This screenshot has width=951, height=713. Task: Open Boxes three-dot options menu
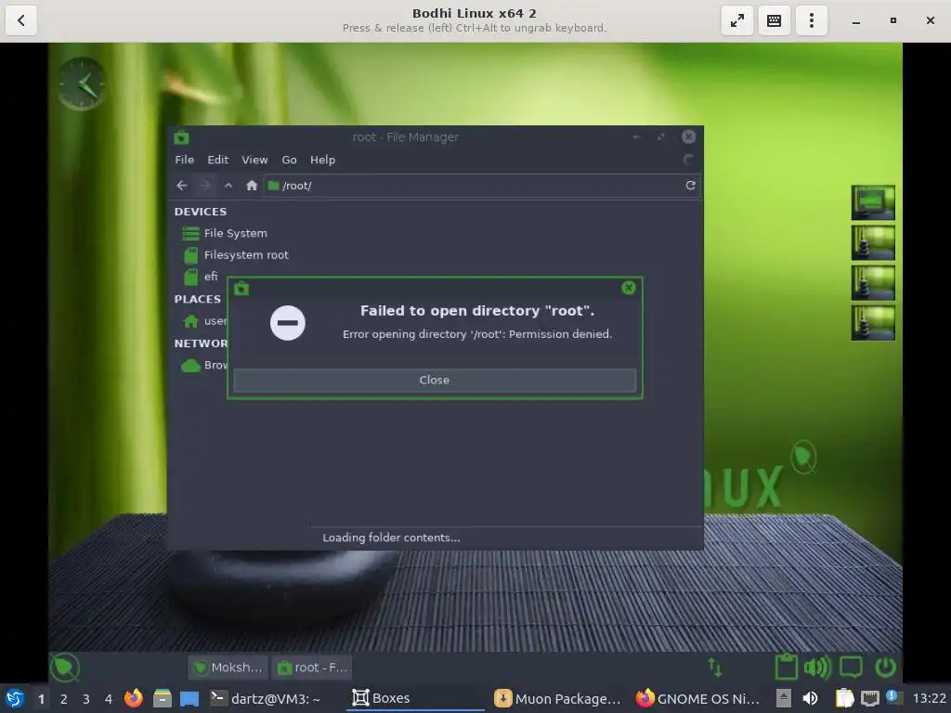[x=812, y=20]
